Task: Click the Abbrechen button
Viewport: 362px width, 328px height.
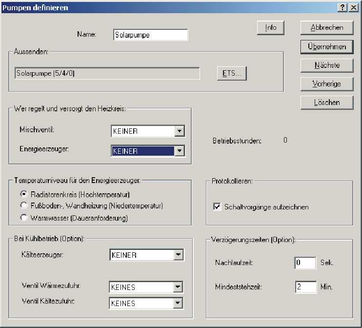Action: pyautogui.click(x=326, y=28)
